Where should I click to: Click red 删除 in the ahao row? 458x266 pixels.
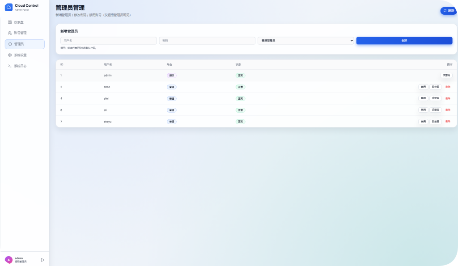(448, 87)
